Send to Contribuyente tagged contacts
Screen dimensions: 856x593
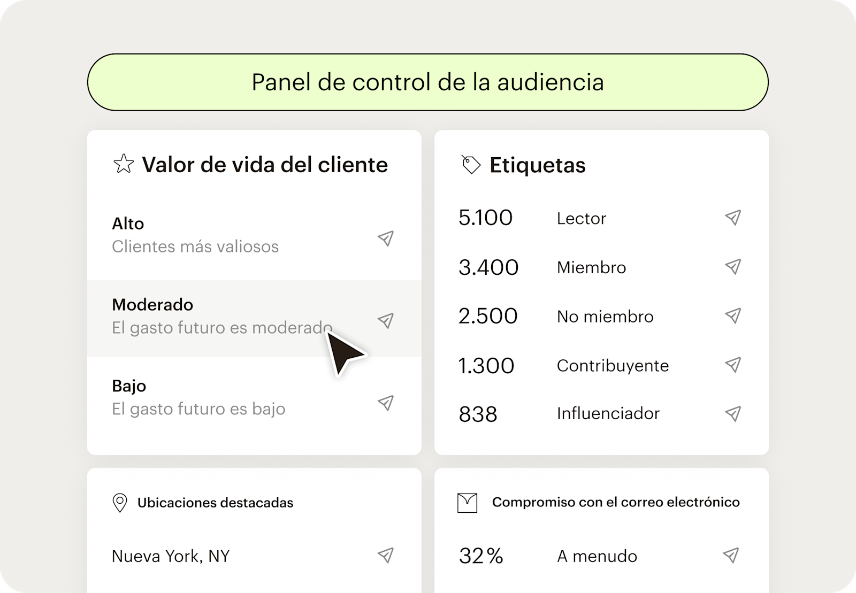click(x=732, y=365)
